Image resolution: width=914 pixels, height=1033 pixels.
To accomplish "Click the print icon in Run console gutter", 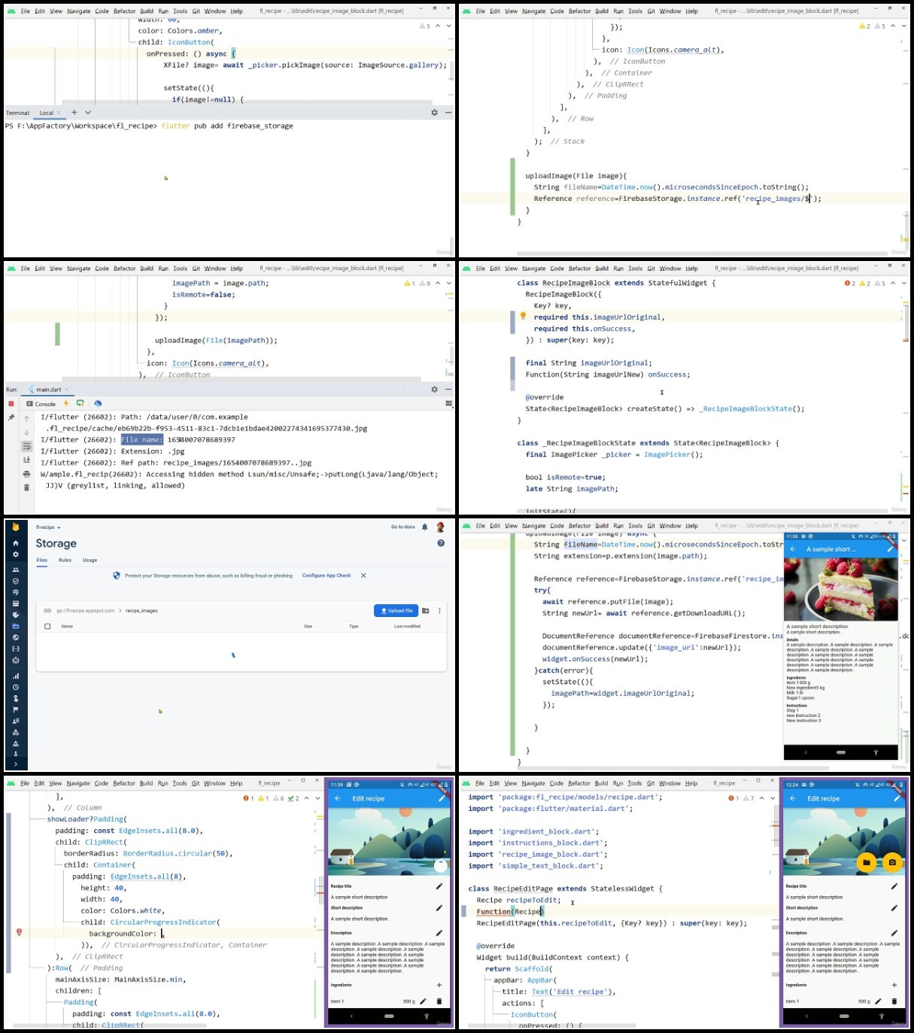I will [x=26, y=474].
